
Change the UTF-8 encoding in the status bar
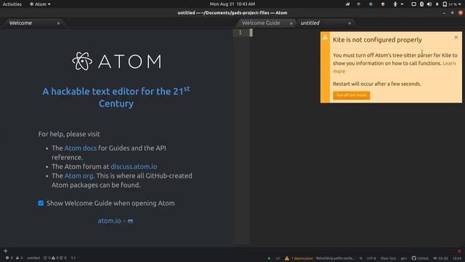[371, 258]
